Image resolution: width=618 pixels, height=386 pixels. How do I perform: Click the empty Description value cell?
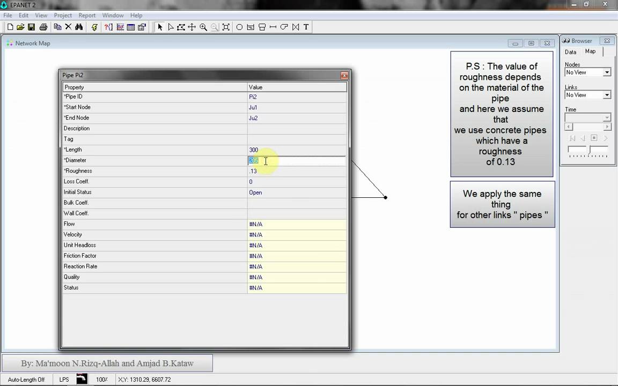pyautogui.click(x=297, y=129)
